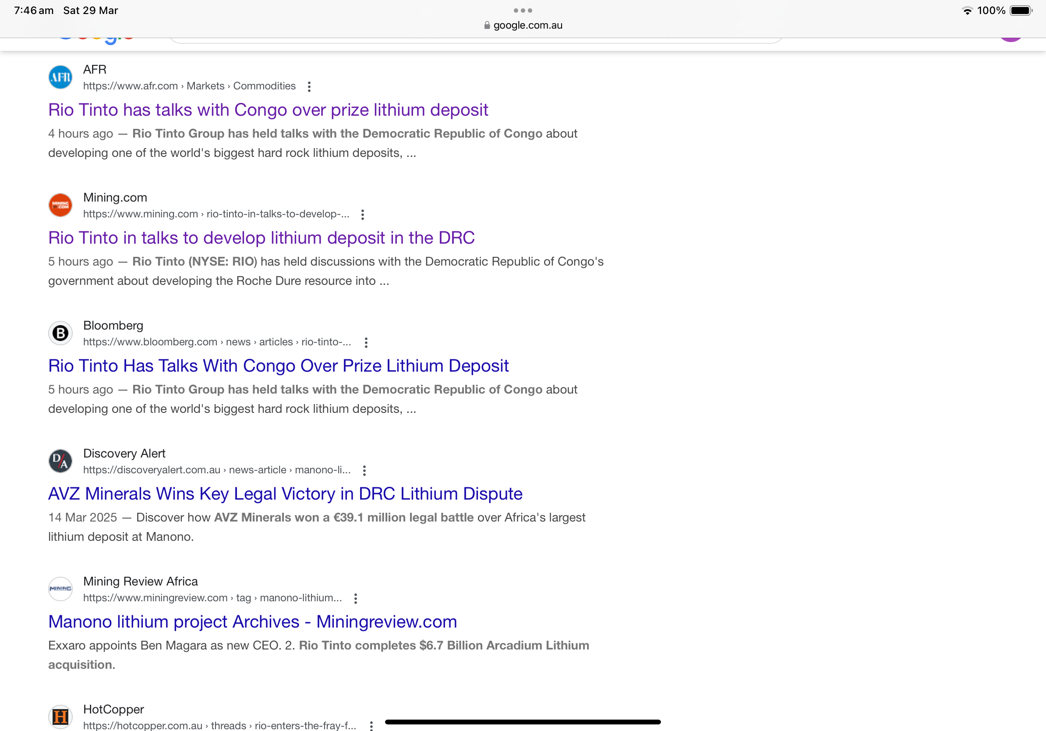Open three-dot options for AFR result
Viewport: 1046px width, 731px height.
309,87
